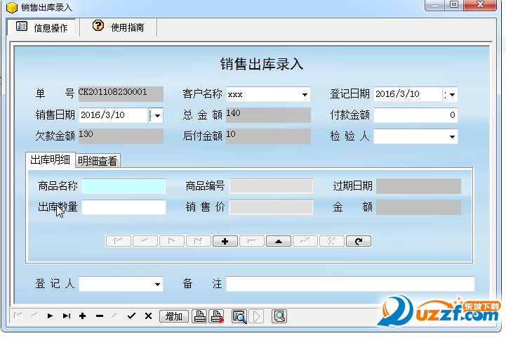Click the 增加 button

click(173, 316)
